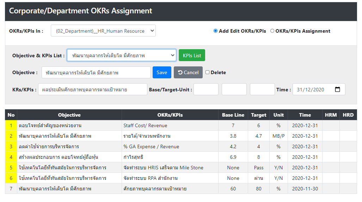Click the HRM column header
Viewport: 362px width, 202px height.
click(x=331, y=115)
